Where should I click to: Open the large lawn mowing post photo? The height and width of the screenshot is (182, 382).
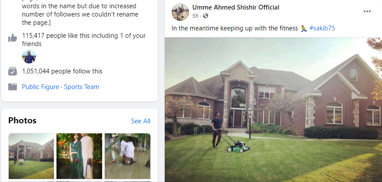pos(273,109)
